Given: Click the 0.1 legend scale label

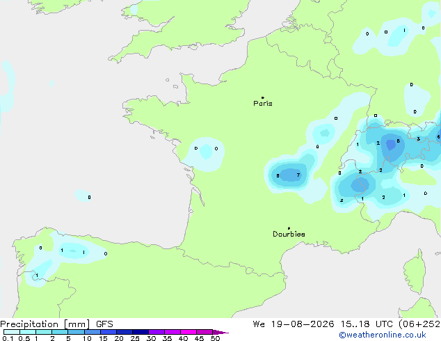Looking at the screenshot, I should (8, 338).
